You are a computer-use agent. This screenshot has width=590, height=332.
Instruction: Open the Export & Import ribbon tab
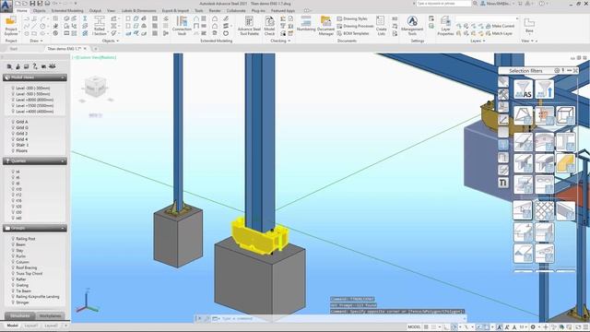pos(175,10)
